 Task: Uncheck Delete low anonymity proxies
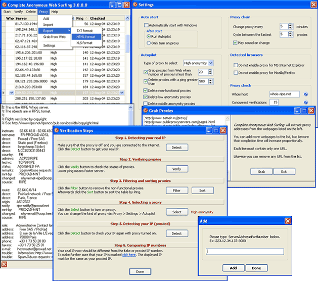145,97
